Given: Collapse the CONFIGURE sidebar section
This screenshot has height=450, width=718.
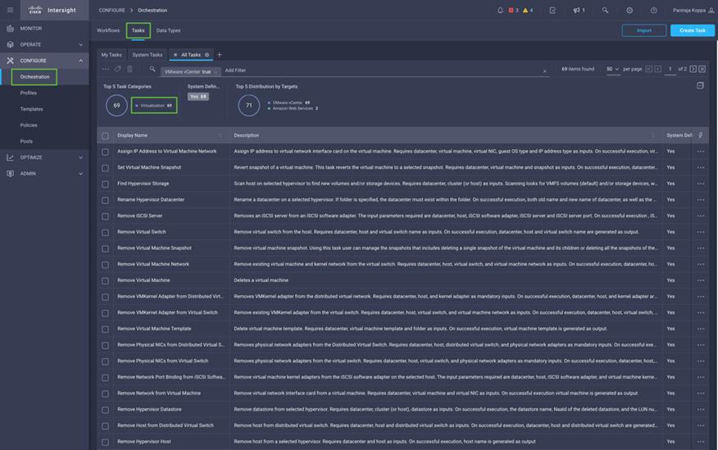Looking at the screenshot, I should (x=44, y=61).
